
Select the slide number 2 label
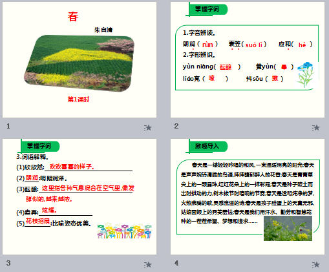[x=176, y=126]
